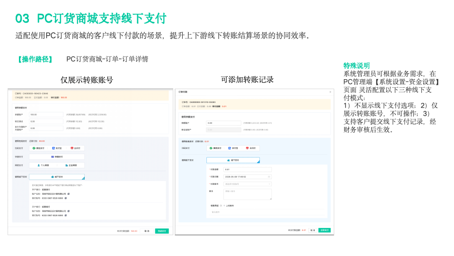Image resolution: width=454 pixels, height=256 pixels.
Task: Close the 订单付款 dialog with X
Action: (x=330, y=92)
